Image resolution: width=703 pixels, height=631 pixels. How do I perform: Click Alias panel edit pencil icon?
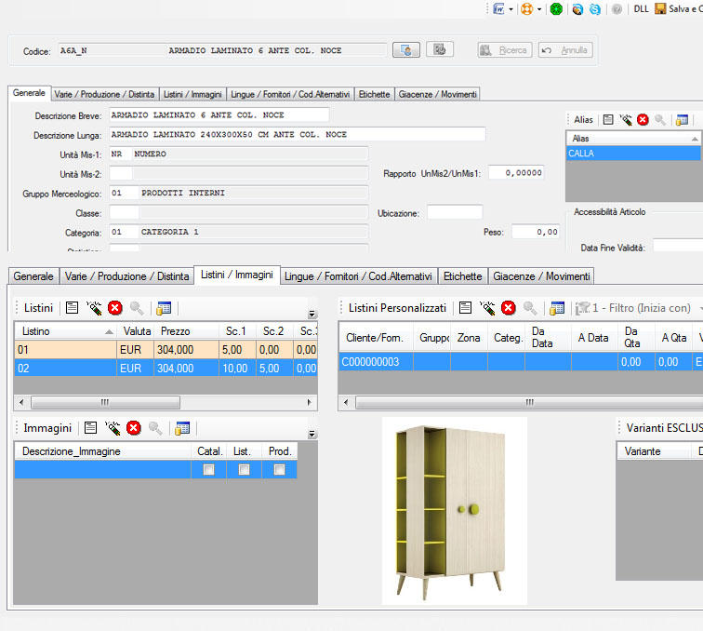[626, 119]
